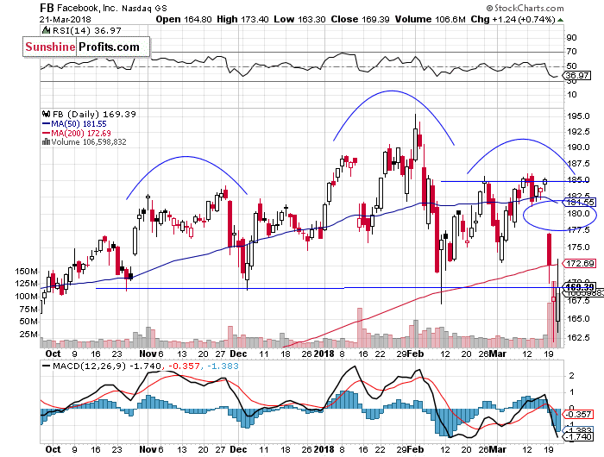Click the 181.55 MA(50) price tag
Viewport: 604px width, 457px height.
579,202
